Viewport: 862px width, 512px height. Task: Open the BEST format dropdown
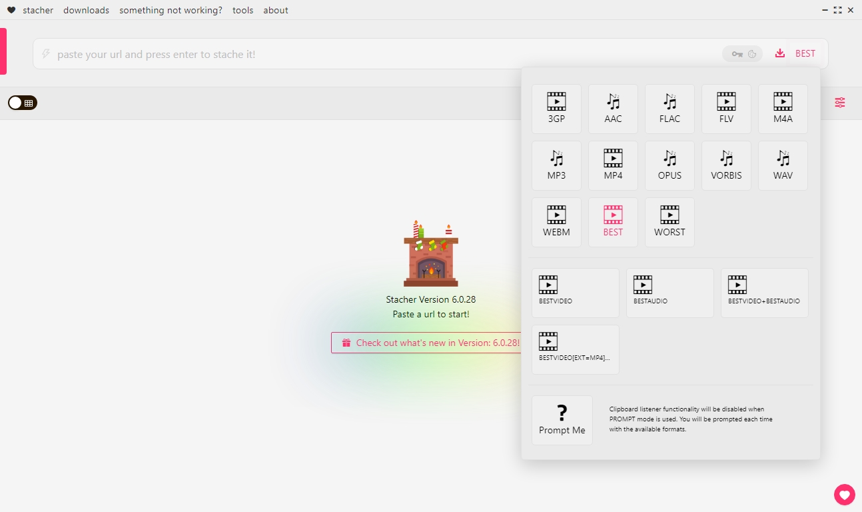click(805, 53)
